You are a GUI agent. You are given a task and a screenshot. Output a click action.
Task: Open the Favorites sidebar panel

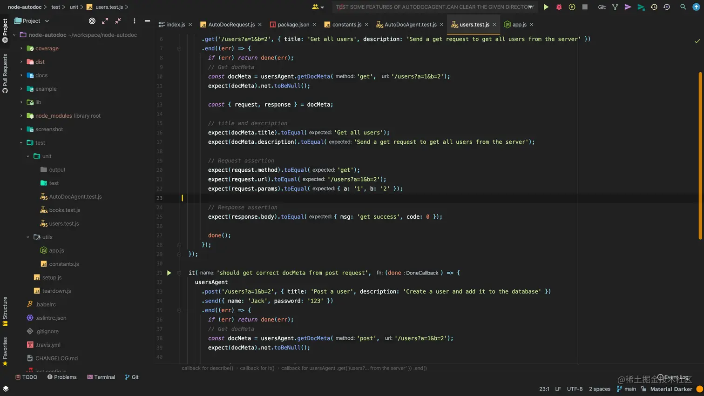pos(5,351)
